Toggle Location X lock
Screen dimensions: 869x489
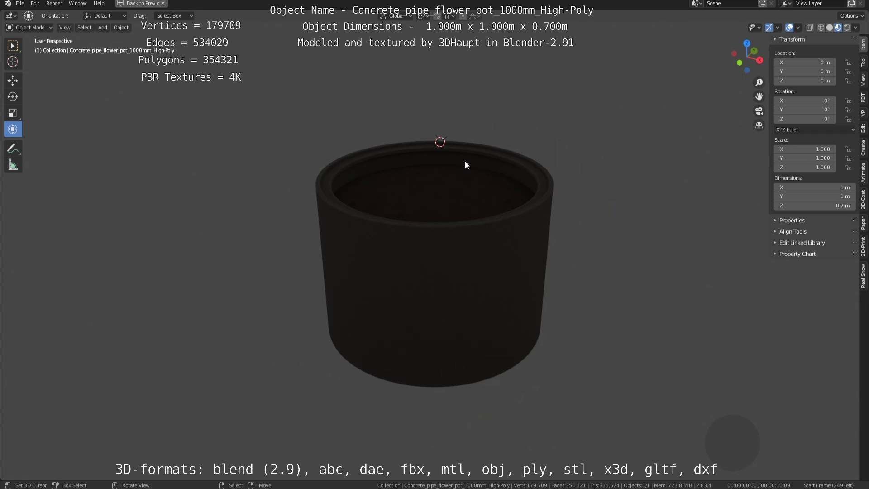(x=848, y=62)
